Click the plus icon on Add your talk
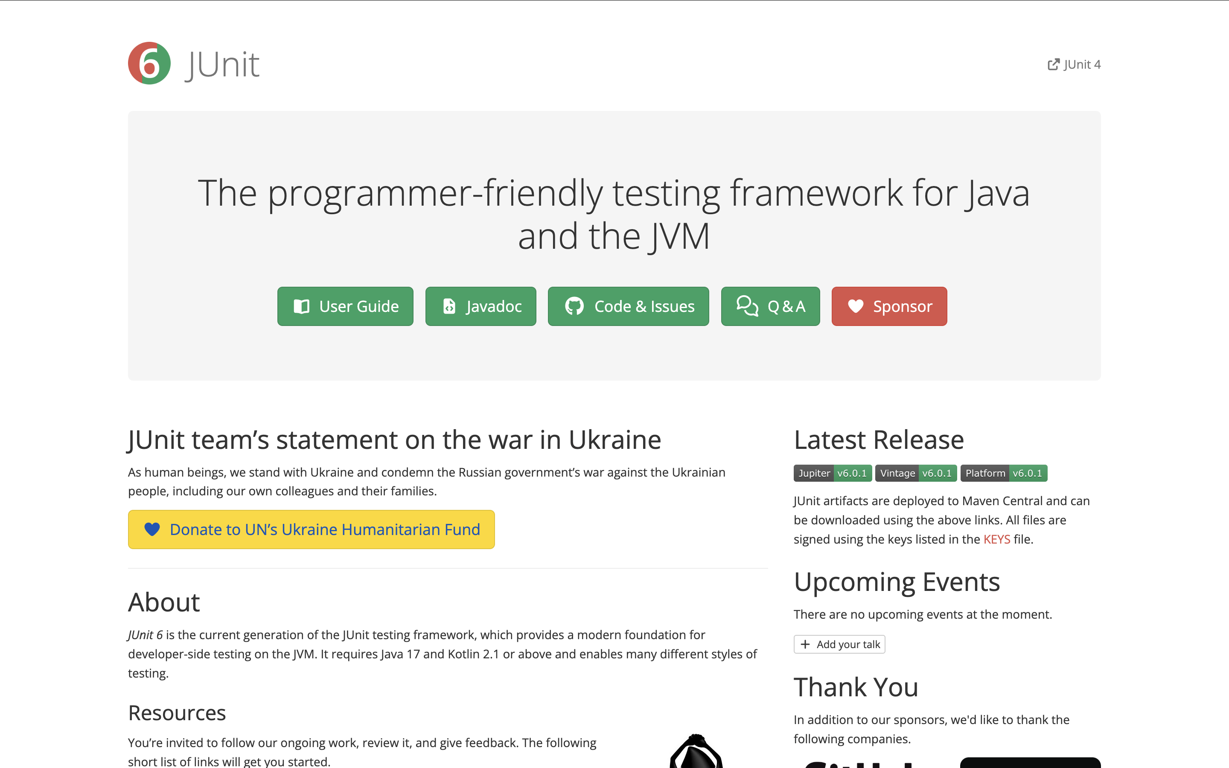1229x768 pixels. click(805, 644)
